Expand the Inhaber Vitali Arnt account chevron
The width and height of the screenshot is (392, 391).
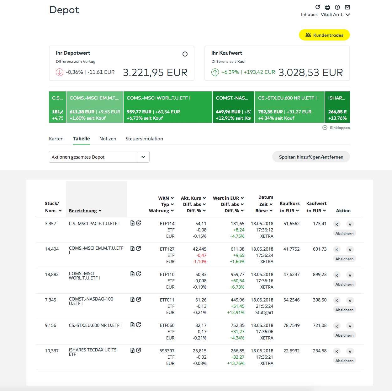pyautogui.click(x=347, y=15)
